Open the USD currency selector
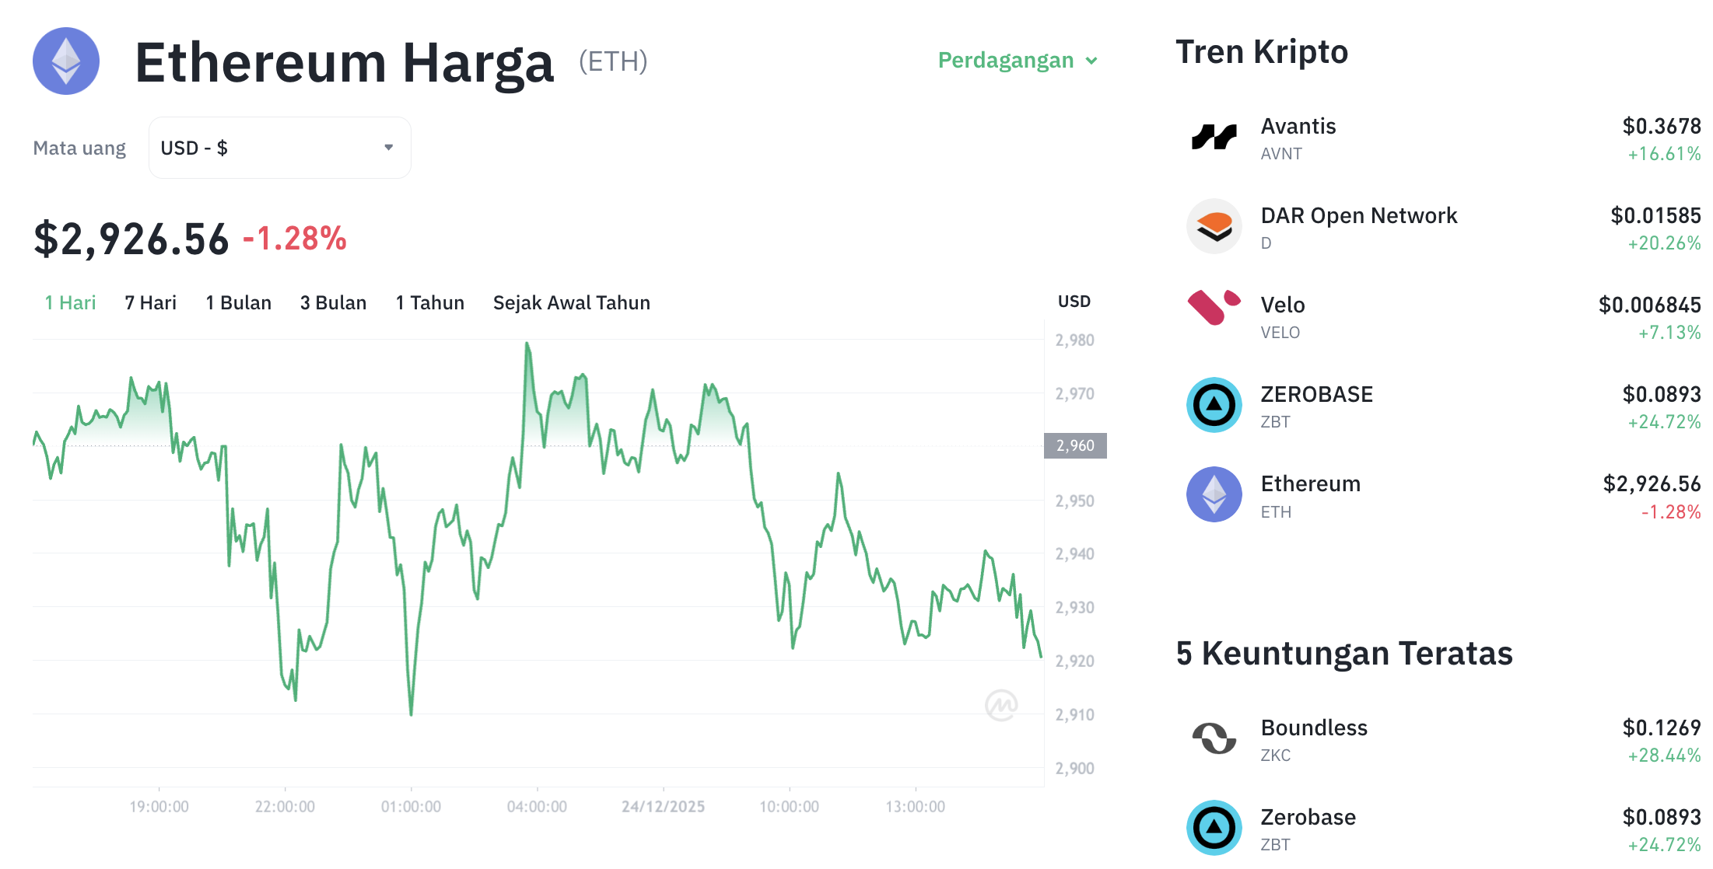Image resolution: width=1713 pixels, height=869 pixels. pos(279,148)
